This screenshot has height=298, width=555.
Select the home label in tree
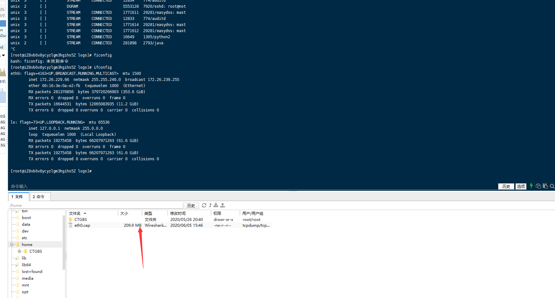(27, 245)
